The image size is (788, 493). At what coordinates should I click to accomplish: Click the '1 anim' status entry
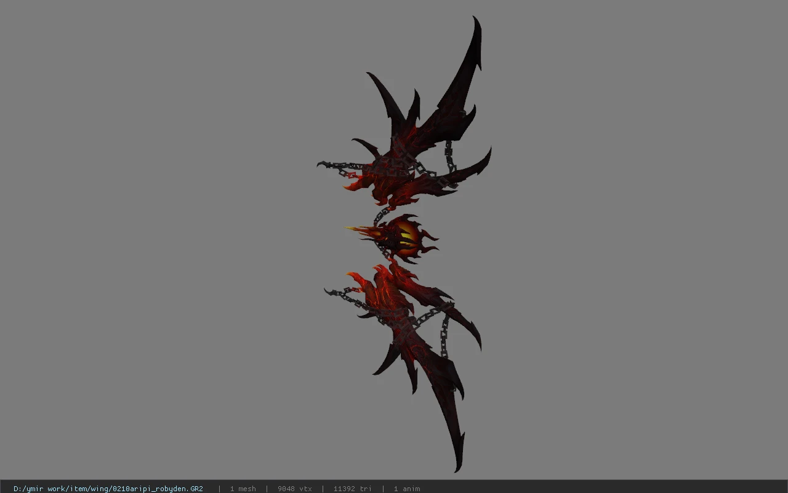click(x=407, y=489)
